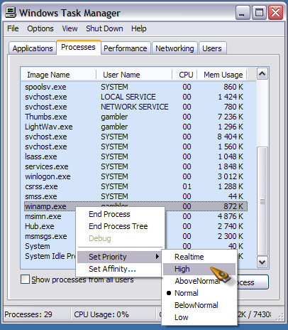Click the highlighted winamp.exe row
The image size is (288, 330).
click(135, 206)
